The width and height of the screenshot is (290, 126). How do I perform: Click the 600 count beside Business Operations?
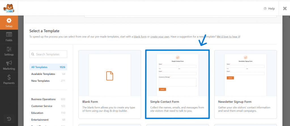[x=63, y=99]
